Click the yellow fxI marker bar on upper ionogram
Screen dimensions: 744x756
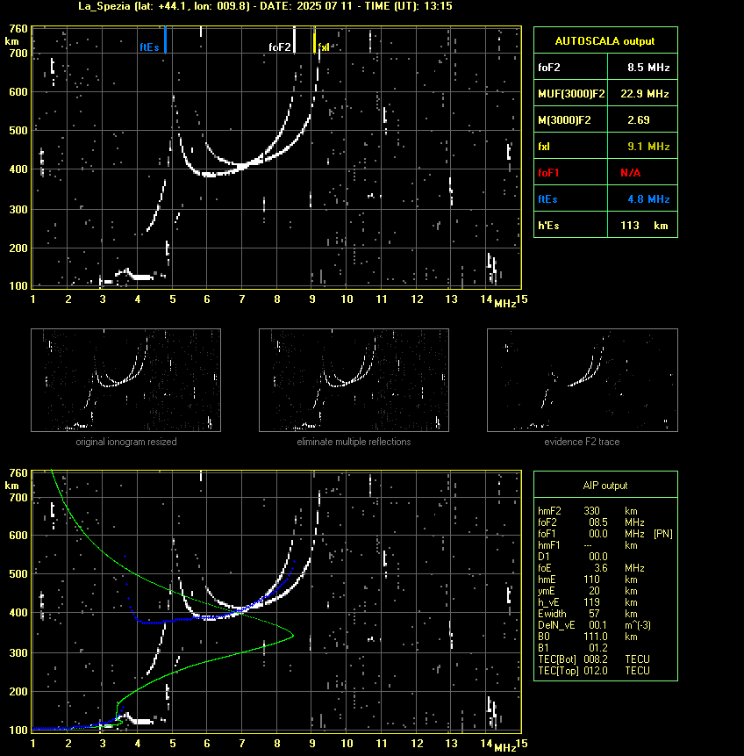315,40
